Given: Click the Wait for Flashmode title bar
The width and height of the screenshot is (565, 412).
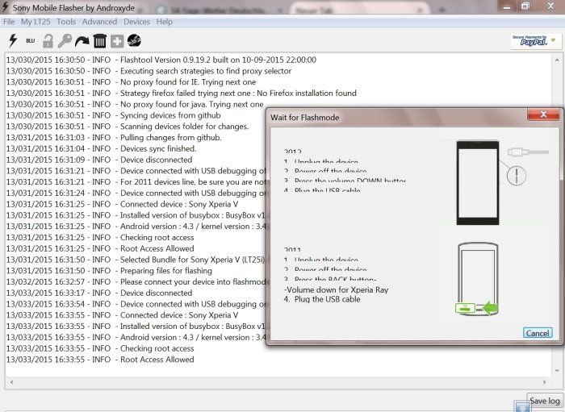Looking at the screenshot, I should [396, 117].
